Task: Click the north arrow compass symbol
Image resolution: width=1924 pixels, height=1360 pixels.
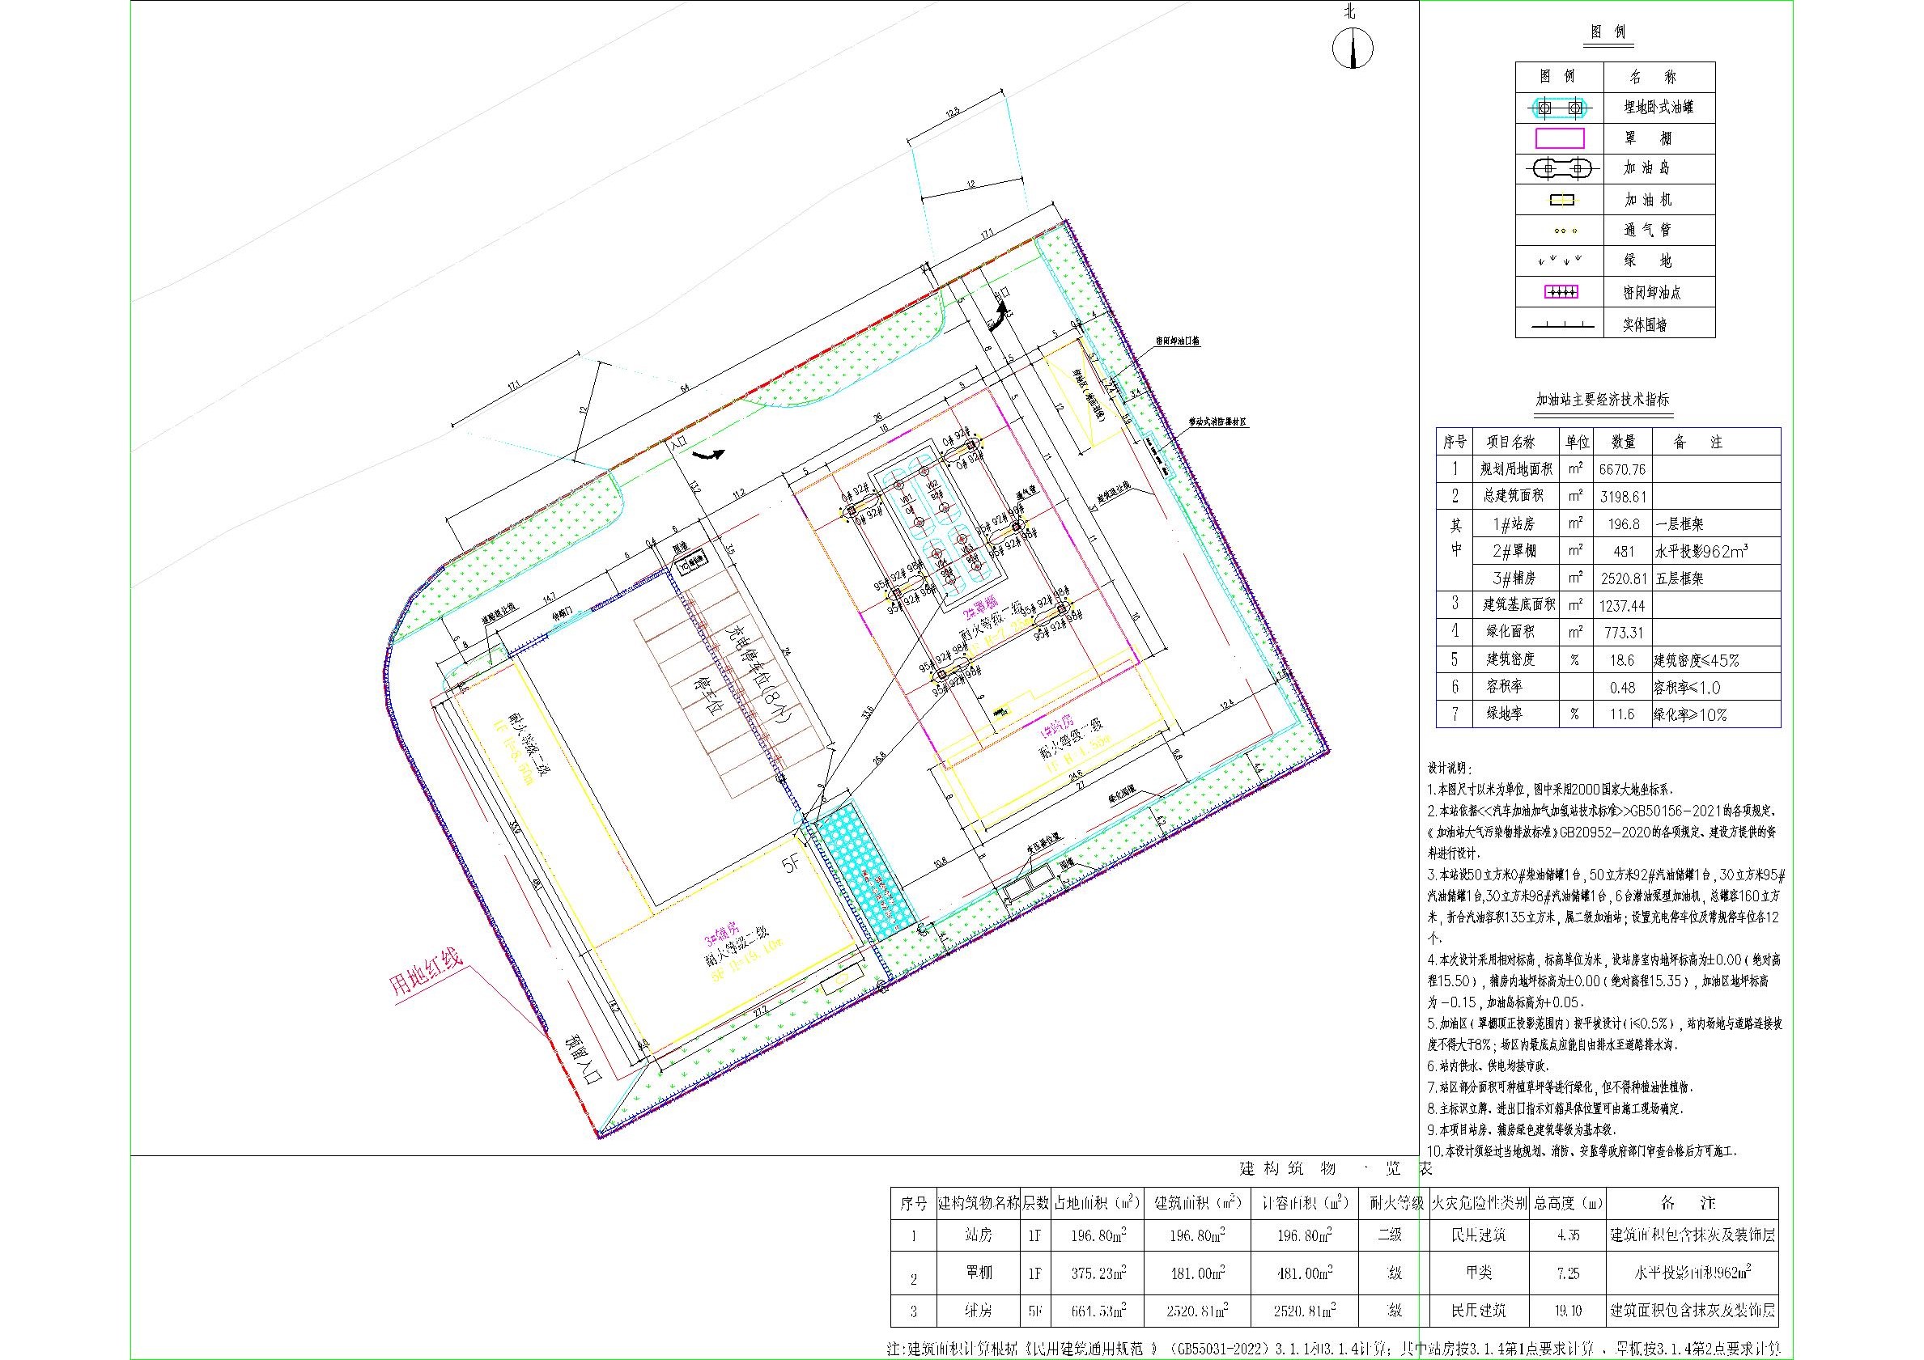Action: click(x=1353, y=48)
